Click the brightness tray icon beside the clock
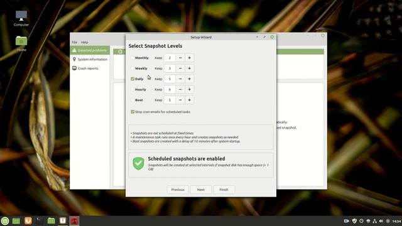The width and height of the screenshot is (402, 226). pyautogui.click(x=388, y=221)
